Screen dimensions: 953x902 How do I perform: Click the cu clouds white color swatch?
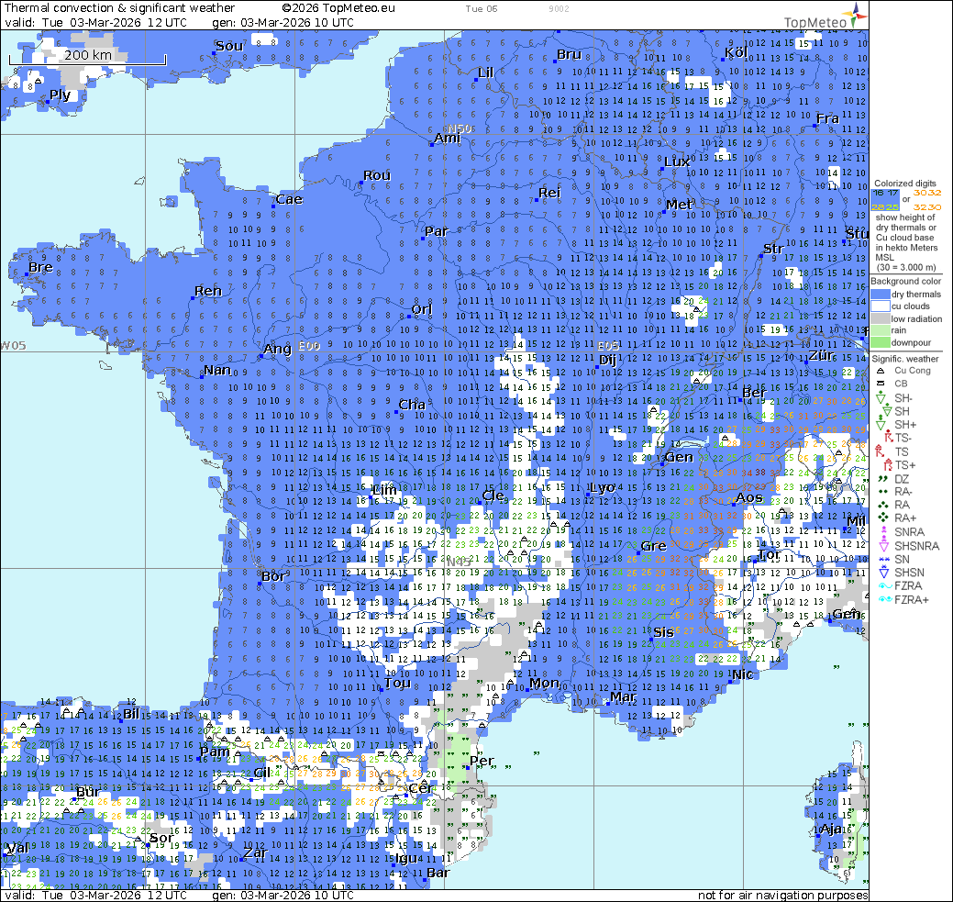pyautogui.click(x=880, y=306)
